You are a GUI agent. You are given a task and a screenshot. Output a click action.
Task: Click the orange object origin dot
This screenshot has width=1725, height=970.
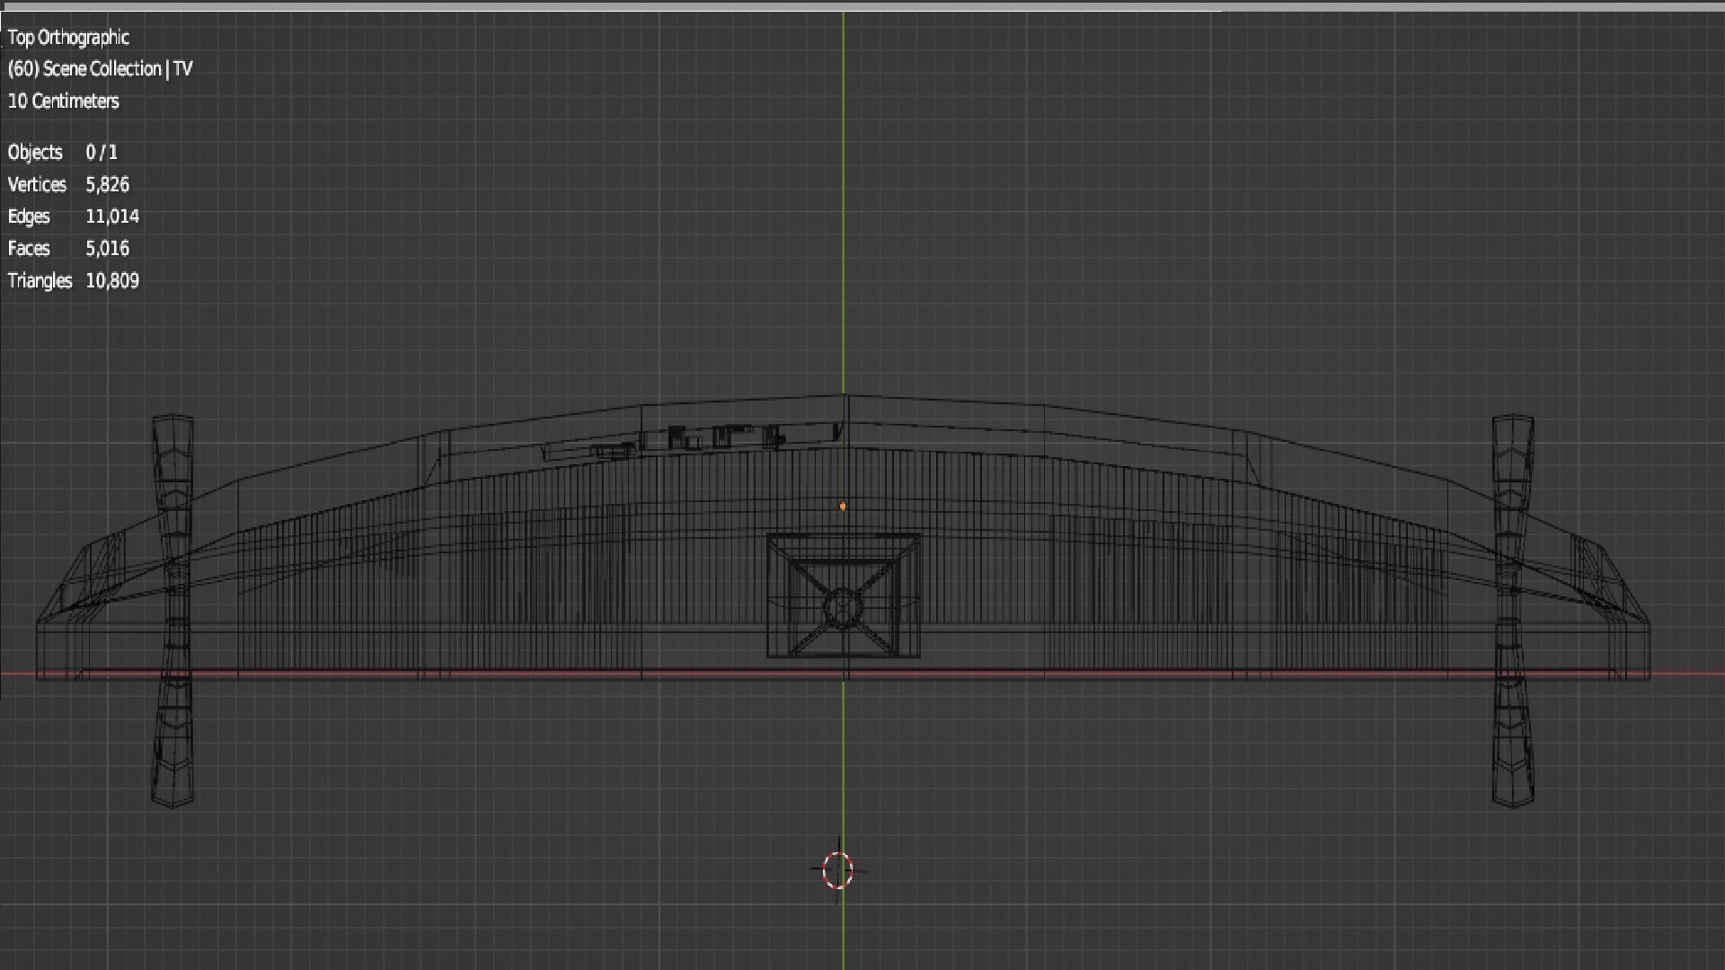(x=843, y=507)
